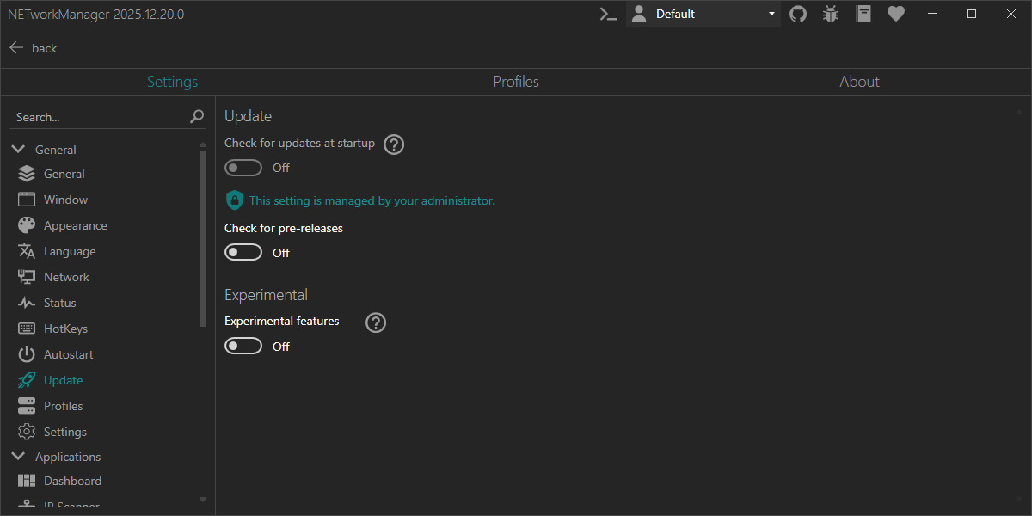Image resolution: width=1032 pixels, height=516 pixels.
Task: Select Appearance in the settings sidebar
Action: 75,225
